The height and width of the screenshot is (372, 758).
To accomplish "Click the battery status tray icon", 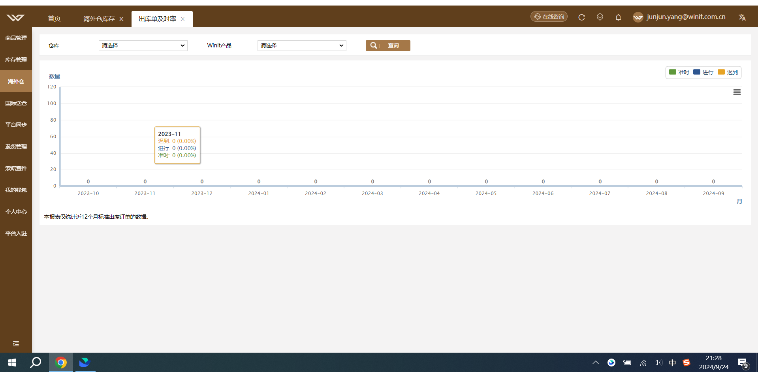I will 627,363.
